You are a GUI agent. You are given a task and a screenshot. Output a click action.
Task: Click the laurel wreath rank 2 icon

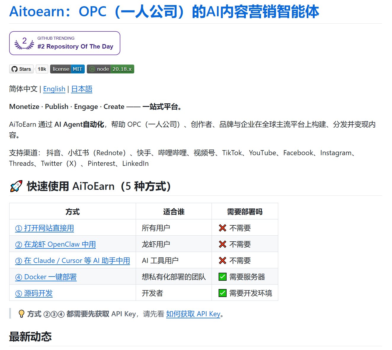24,43
